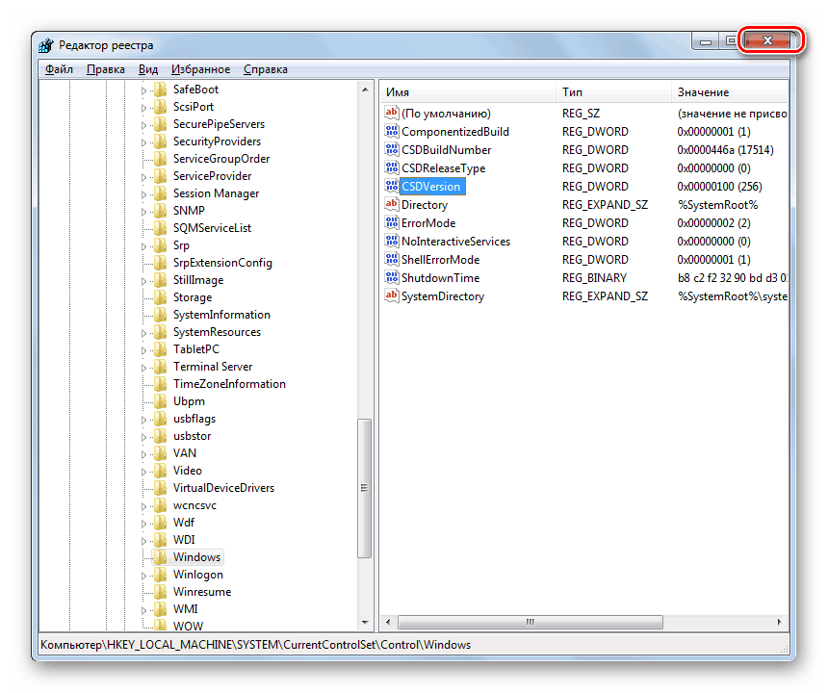
Task: Click the SystemInformation folder icon
Action: coord(161,315)
